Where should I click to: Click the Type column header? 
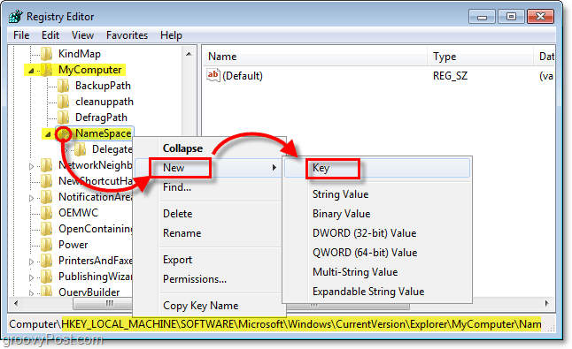click(480, 57)
